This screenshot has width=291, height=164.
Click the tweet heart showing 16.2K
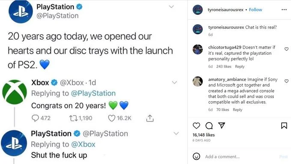(x=112, y=118)
